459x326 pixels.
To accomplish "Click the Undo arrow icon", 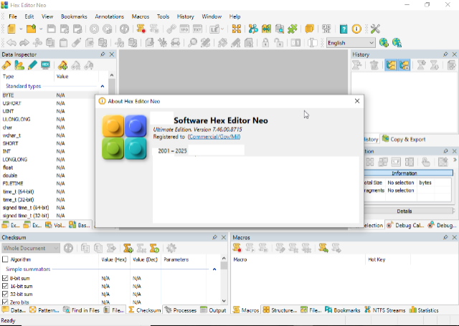I will 11,43.
